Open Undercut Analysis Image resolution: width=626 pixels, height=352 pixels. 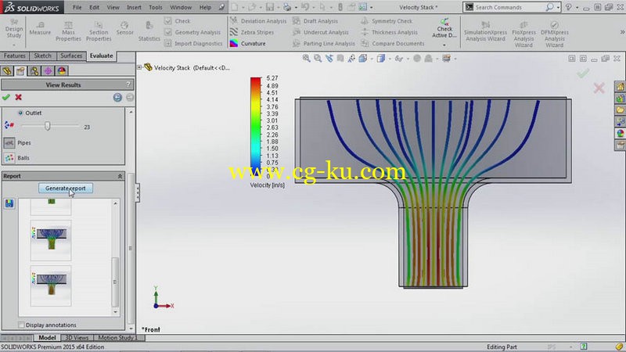[321, 32]
